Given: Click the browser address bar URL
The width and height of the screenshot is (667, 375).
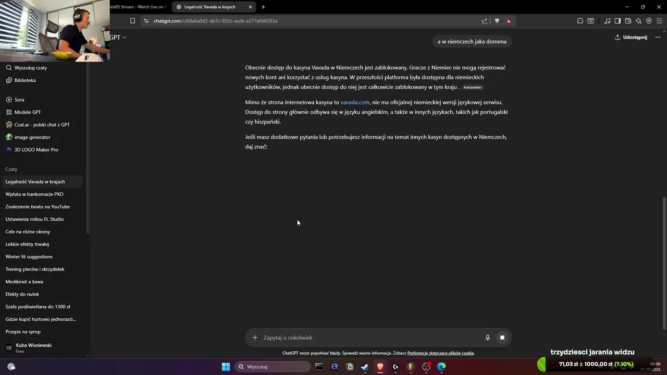Looking at the screenshot, I should (x=215, y=21).
